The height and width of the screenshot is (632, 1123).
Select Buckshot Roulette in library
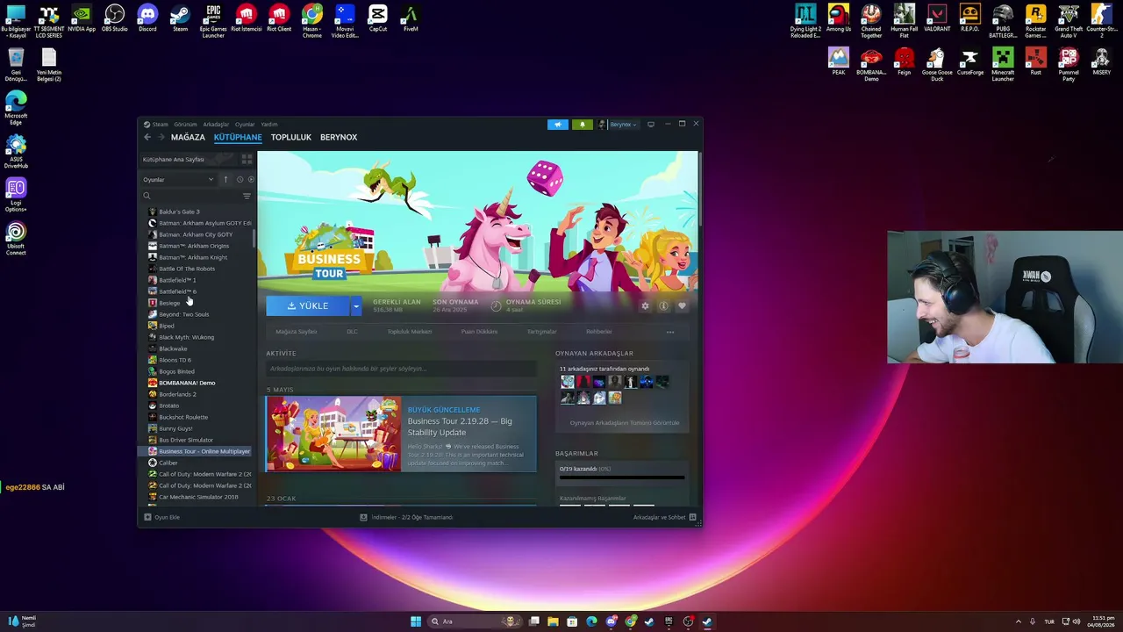tap(183, 417)
